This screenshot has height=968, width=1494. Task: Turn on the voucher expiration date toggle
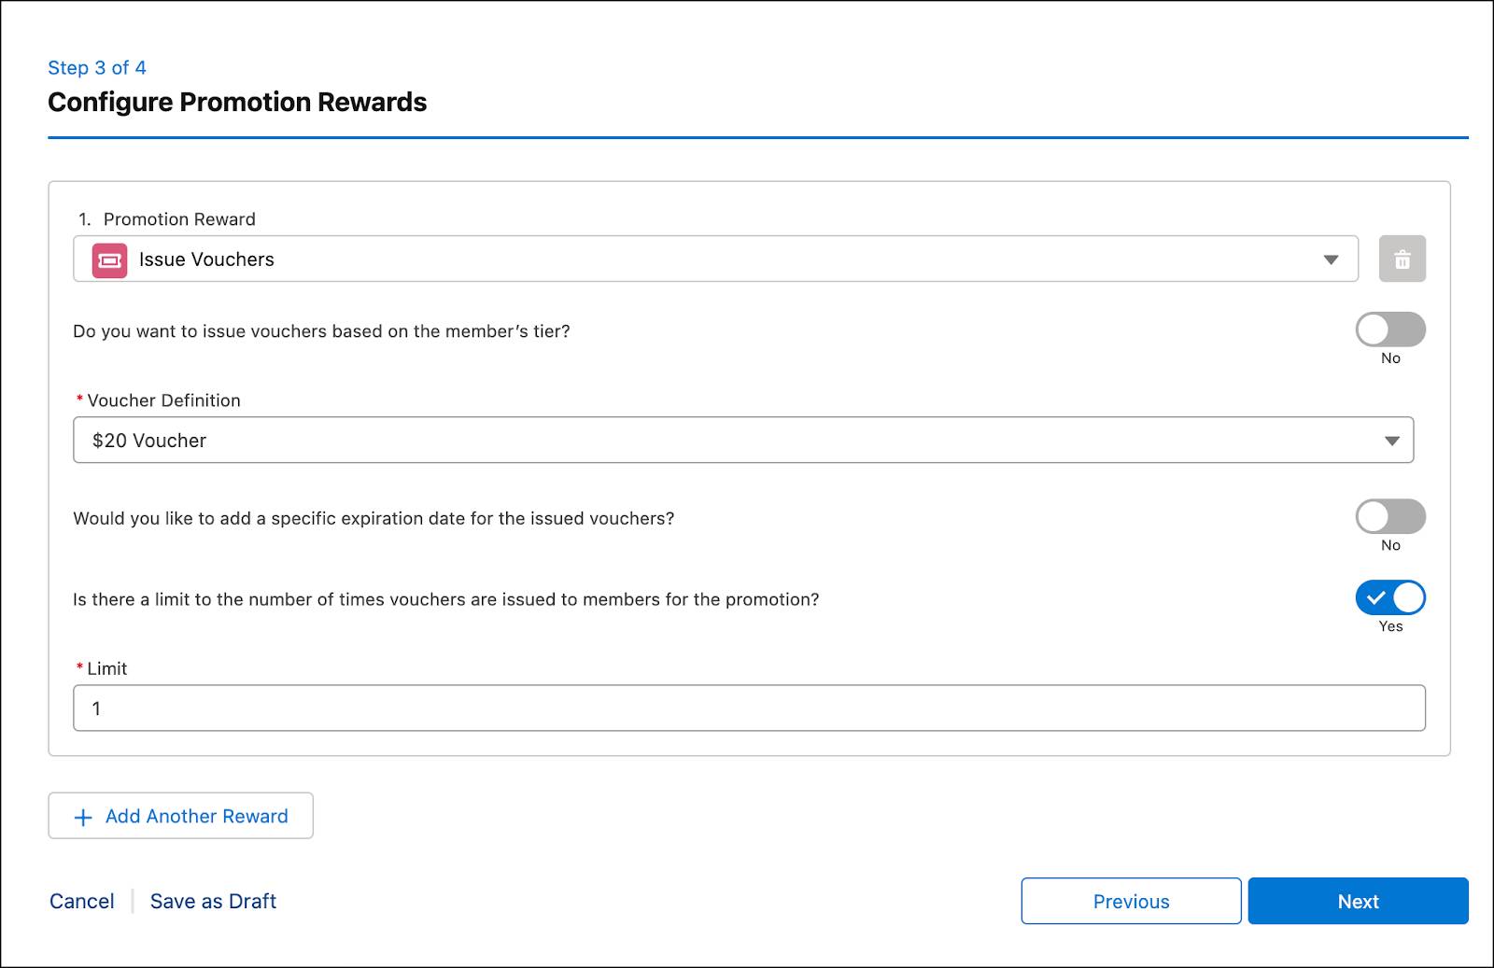1390,517
